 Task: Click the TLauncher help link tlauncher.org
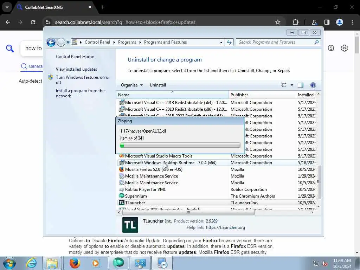pyautogui.click(x=225, y=227)
